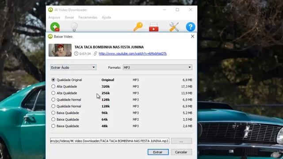This screenshot has width=283, height=159.
Task: Open the Activate key icon
Action: (x=138, y=27)
